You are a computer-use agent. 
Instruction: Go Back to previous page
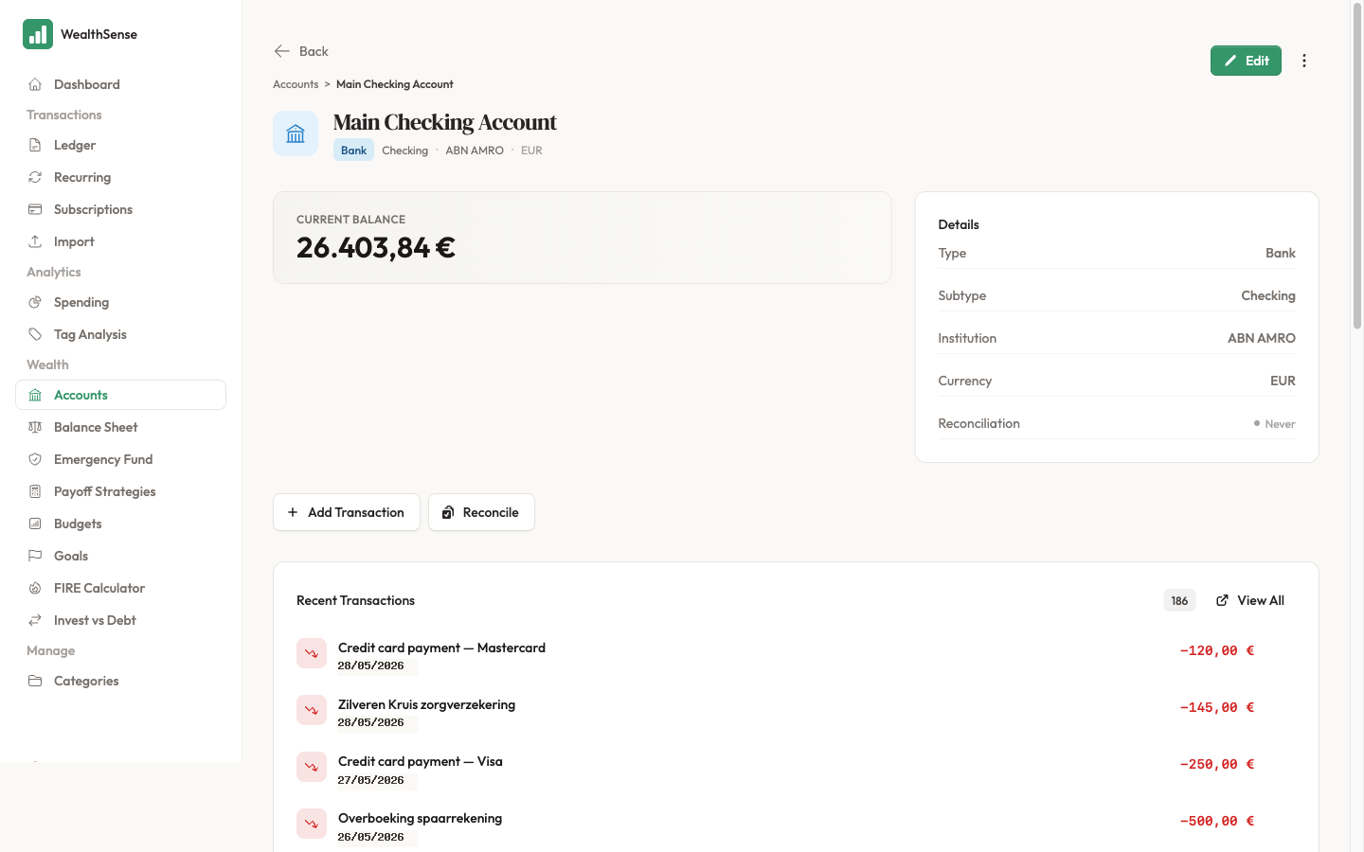[x=301, y=51]
